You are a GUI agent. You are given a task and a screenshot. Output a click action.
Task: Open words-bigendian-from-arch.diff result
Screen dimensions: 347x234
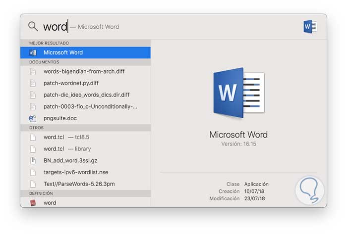click(85, 72)
